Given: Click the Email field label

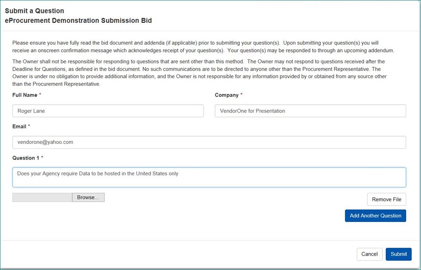Looking at the screenshot, I should 20,126.
